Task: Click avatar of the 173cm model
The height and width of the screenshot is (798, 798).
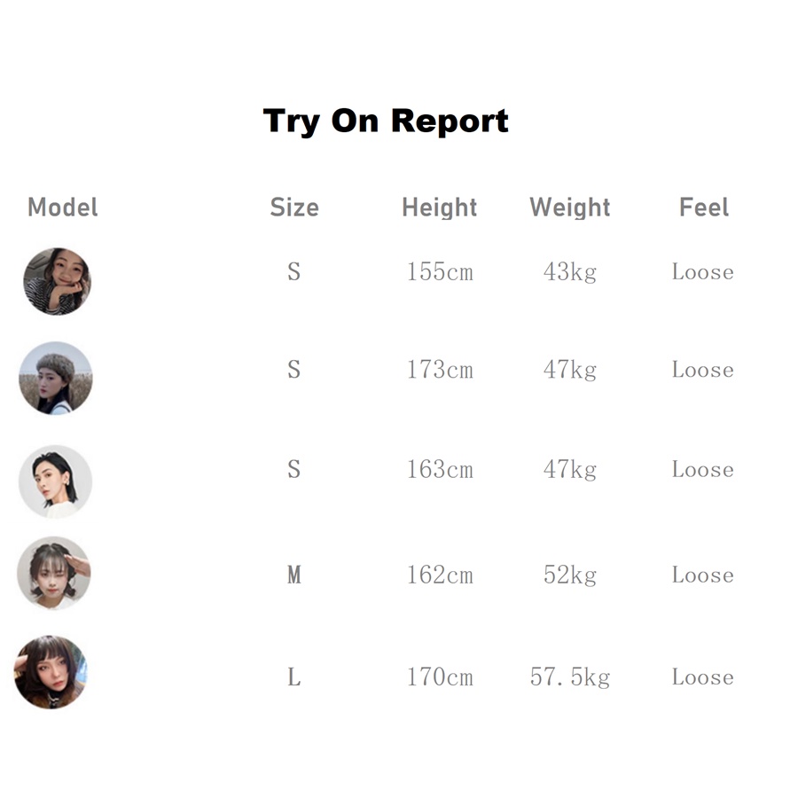Action: pyautogui.click(x=56, y=379)
